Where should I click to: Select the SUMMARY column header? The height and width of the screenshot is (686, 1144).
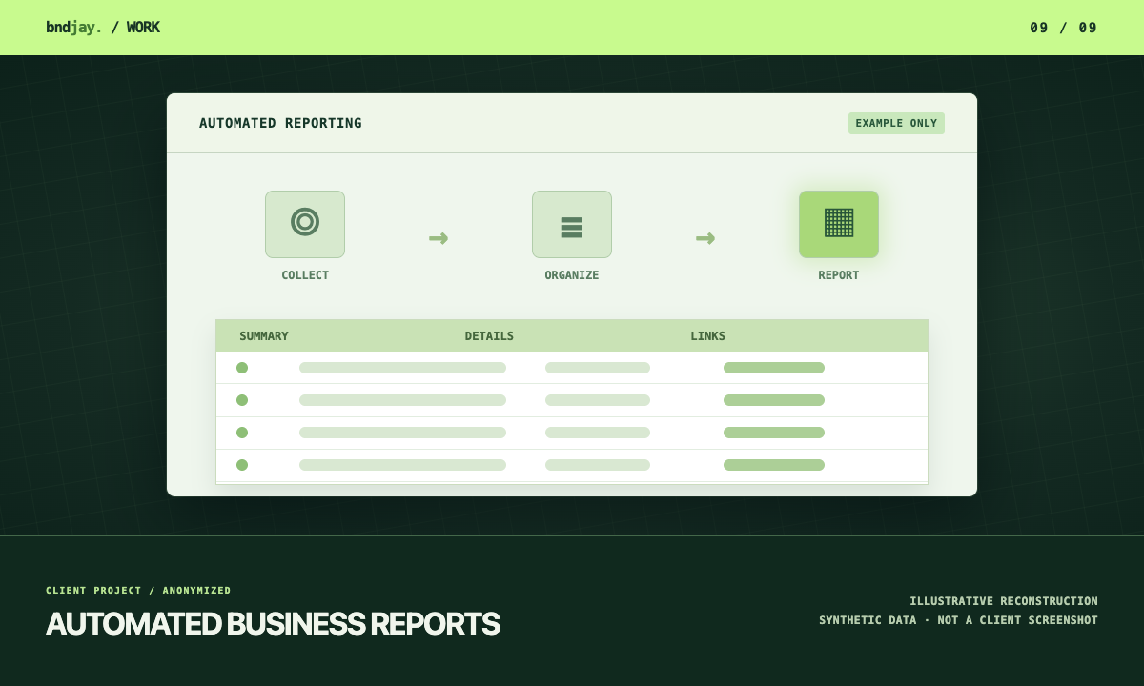(264, 336)
